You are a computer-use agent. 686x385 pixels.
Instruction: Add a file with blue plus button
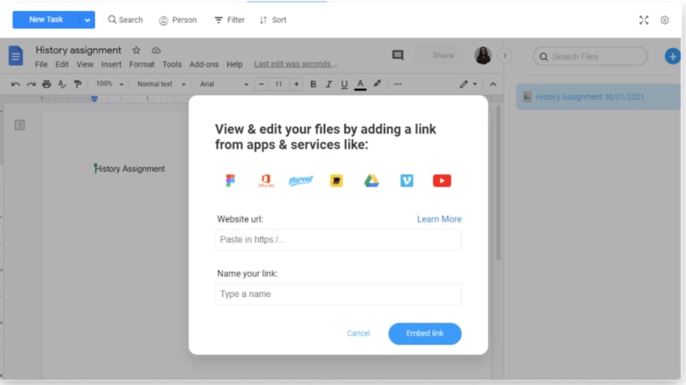pos(673,56)
